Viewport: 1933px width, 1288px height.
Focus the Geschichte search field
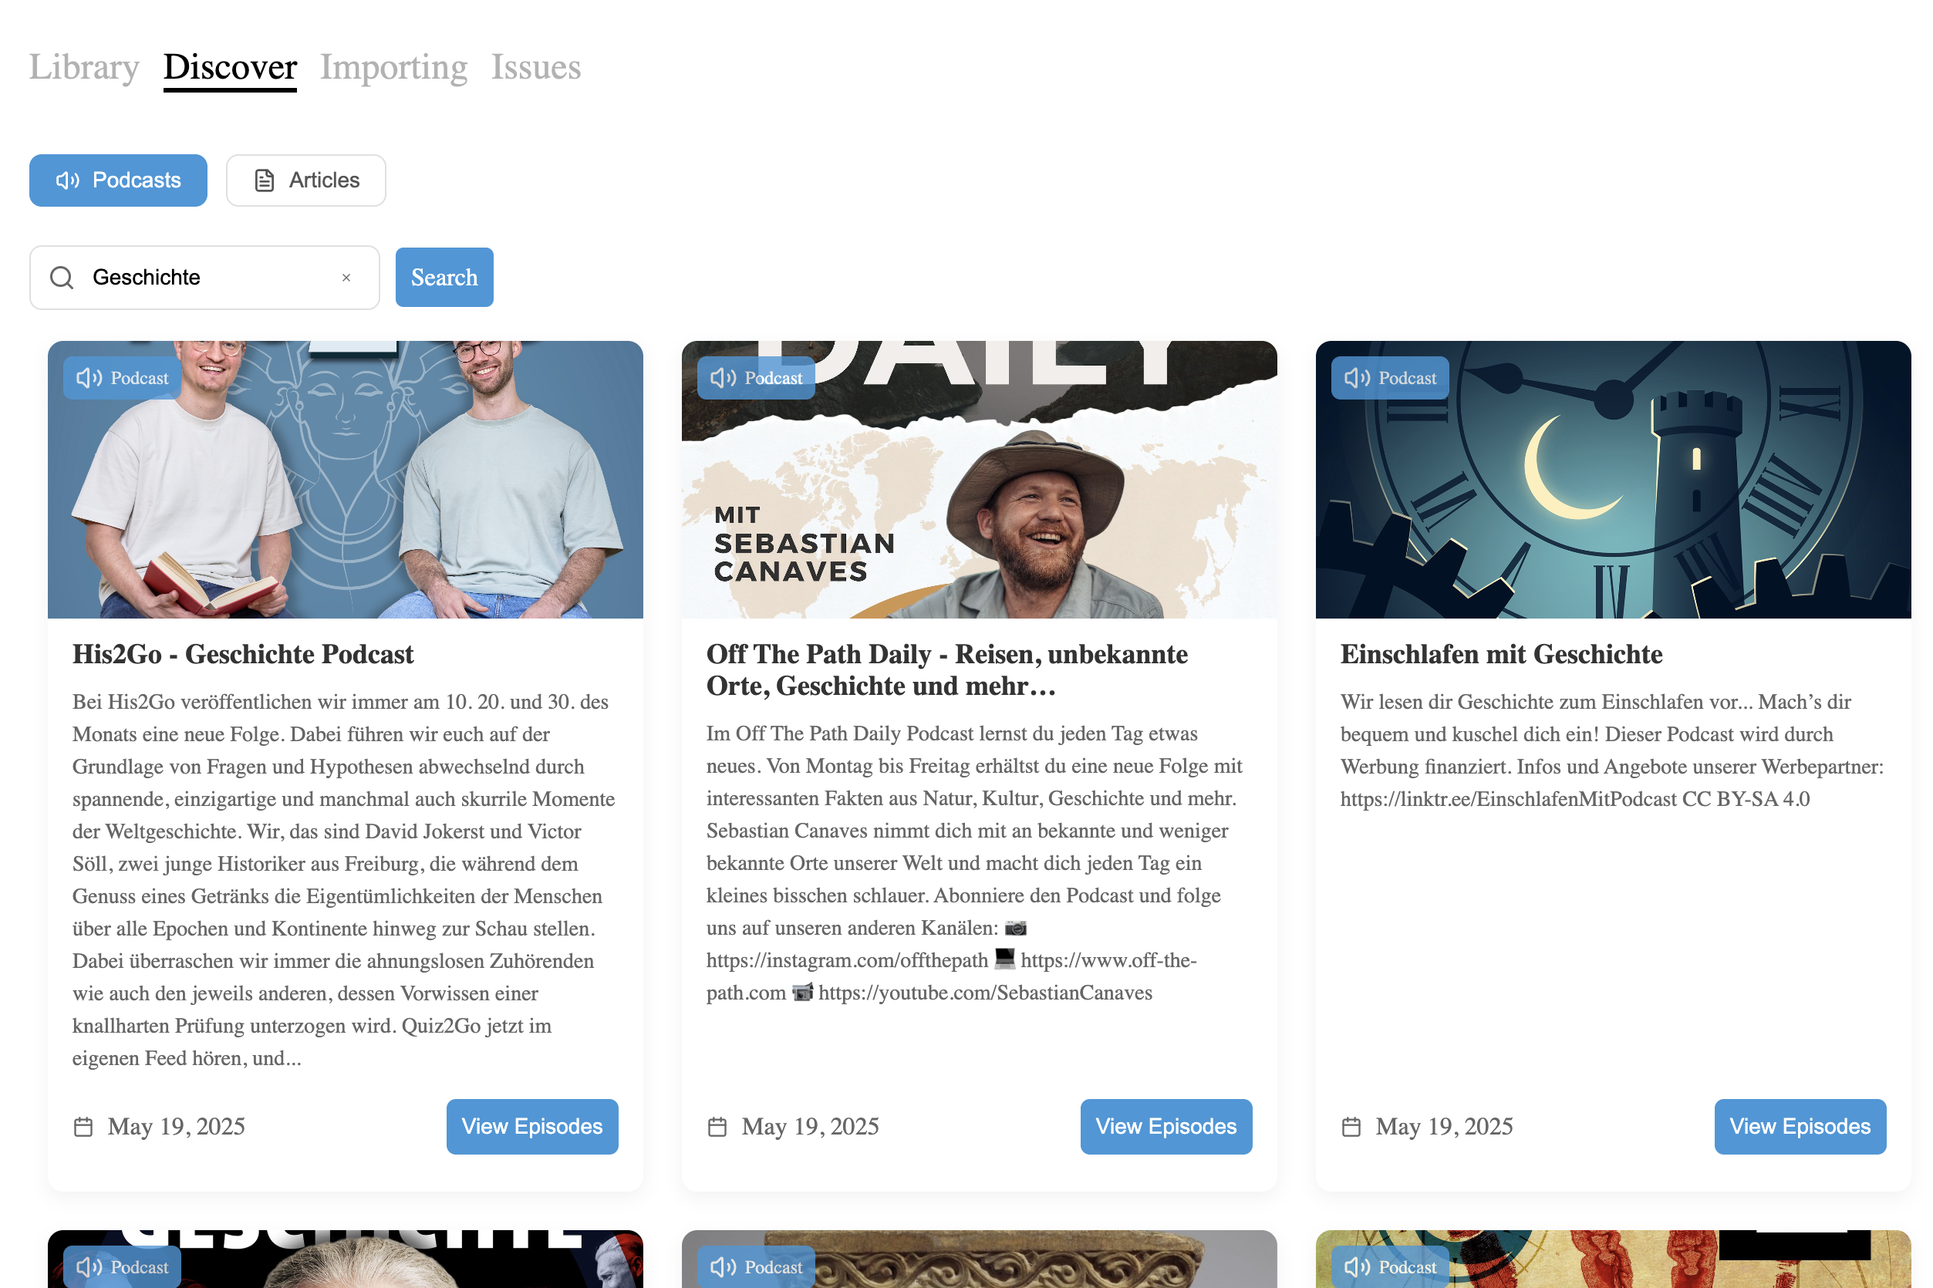[204, 278]
